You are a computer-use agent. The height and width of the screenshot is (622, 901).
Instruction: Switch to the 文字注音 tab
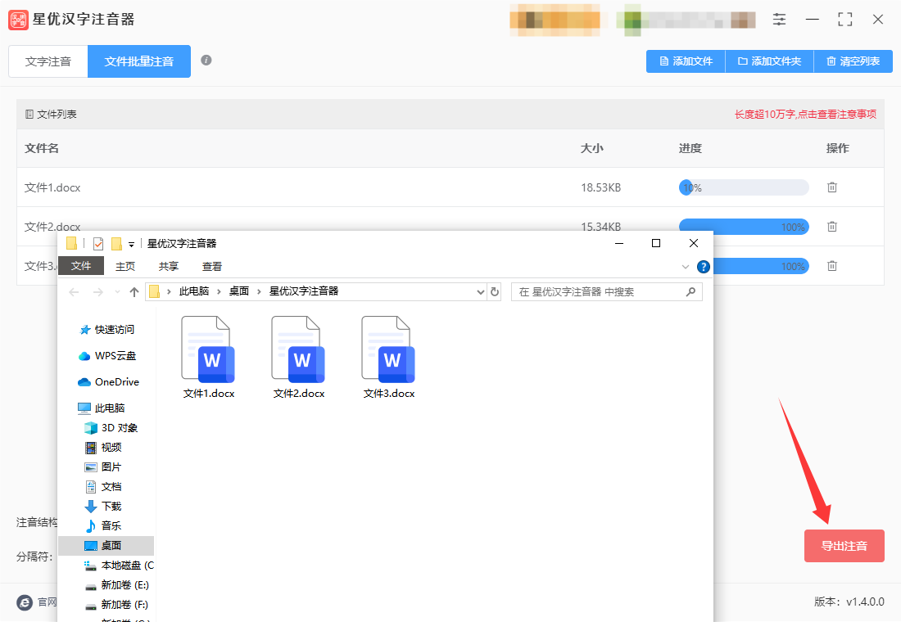pos(48,61)
